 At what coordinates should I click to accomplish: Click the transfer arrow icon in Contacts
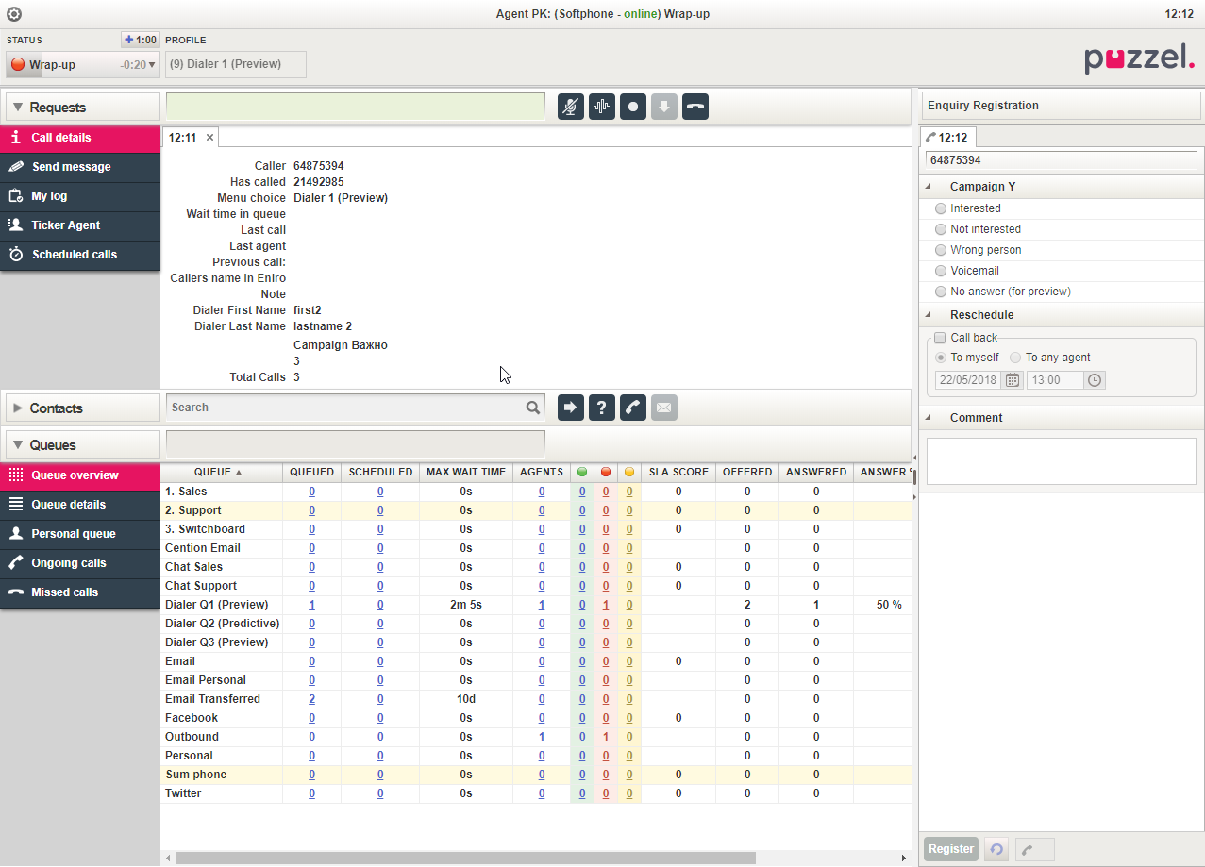coord(571,408)
